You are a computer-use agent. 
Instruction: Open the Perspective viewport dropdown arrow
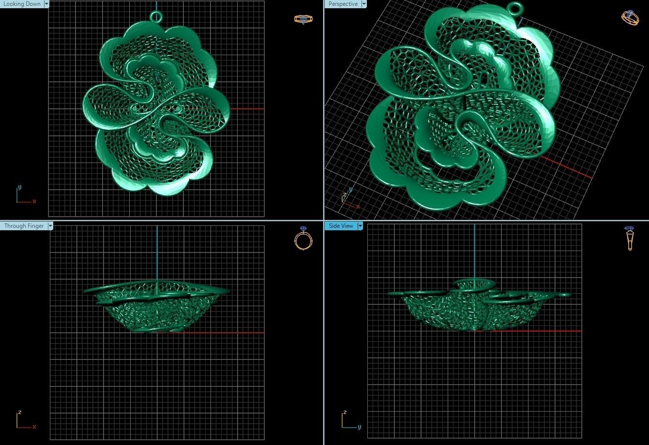(364, 4)
